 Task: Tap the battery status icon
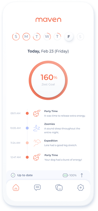[x=66, y=175]
